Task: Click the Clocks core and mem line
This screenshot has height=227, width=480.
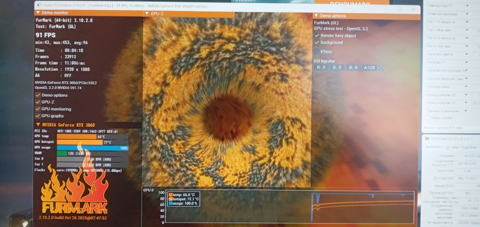Action: pos(78,170)
